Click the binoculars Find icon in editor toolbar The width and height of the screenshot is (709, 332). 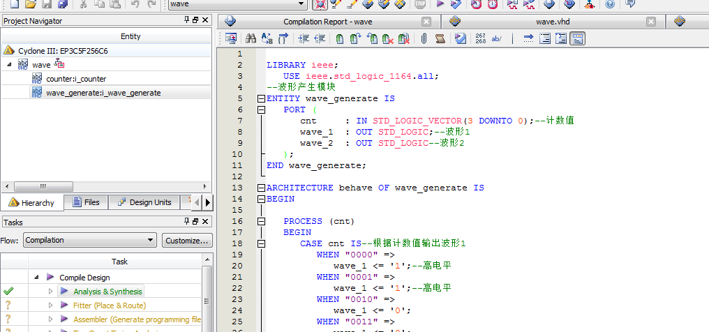tap(251, 38)
